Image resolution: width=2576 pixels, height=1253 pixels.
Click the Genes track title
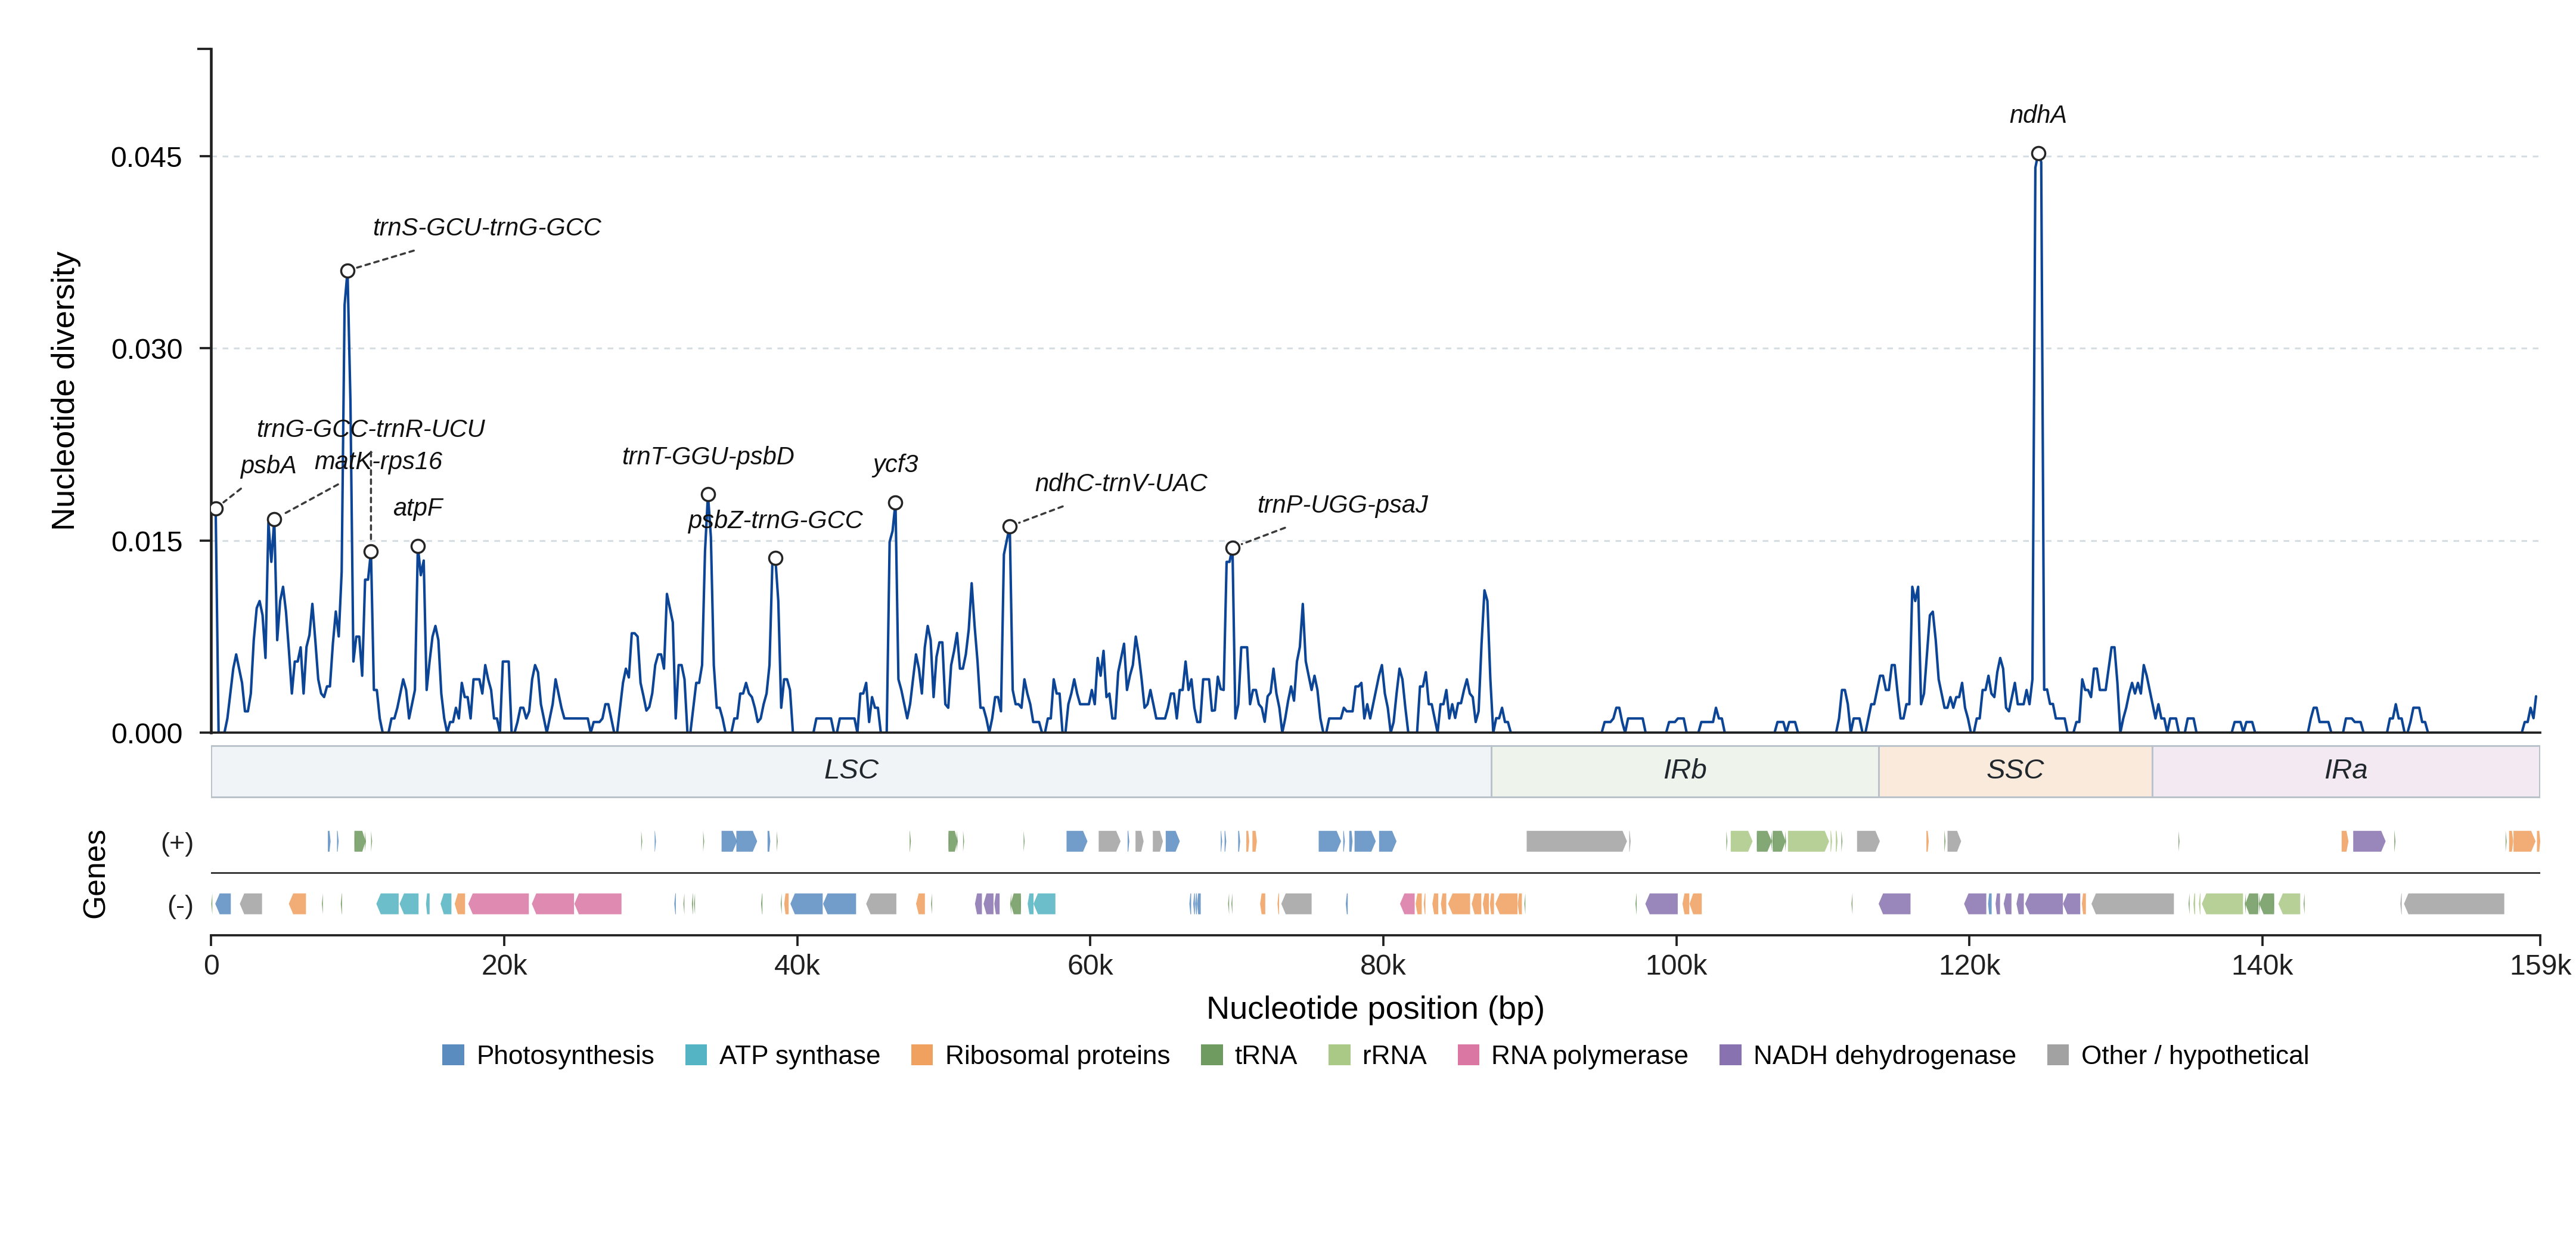point(94,874)
